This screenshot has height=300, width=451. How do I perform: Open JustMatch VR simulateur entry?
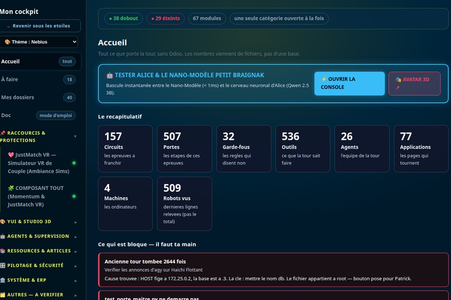tap(40, 163)
